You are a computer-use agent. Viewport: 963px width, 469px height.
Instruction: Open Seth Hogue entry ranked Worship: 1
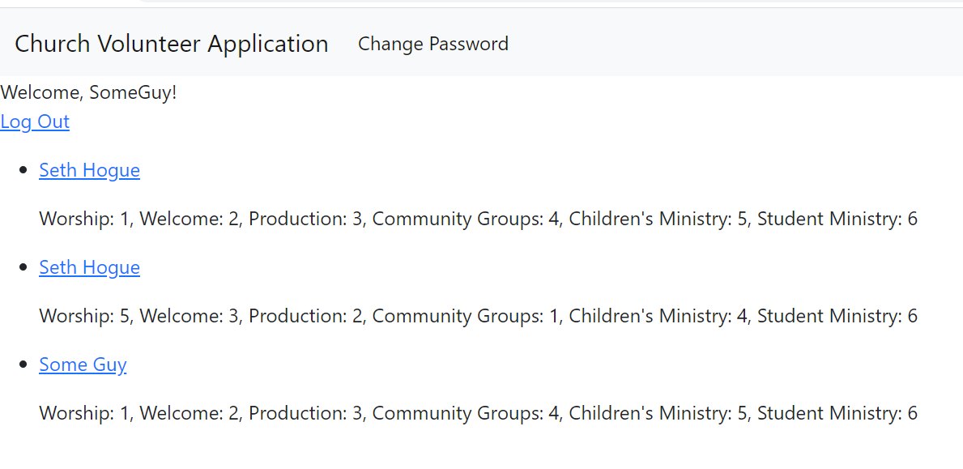coord(90,170)
